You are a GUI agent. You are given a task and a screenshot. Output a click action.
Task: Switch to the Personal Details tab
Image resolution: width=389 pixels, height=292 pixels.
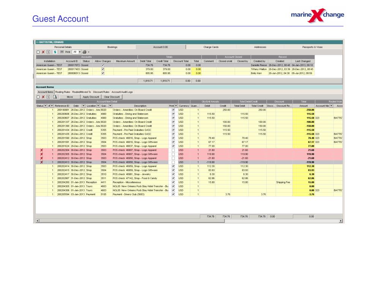pyautogui.click(x=63, y=47)
